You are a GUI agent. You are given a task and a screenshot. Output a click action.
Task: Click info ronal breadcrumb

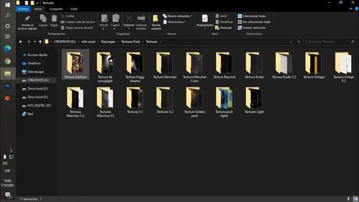click(x=89, y=42)
